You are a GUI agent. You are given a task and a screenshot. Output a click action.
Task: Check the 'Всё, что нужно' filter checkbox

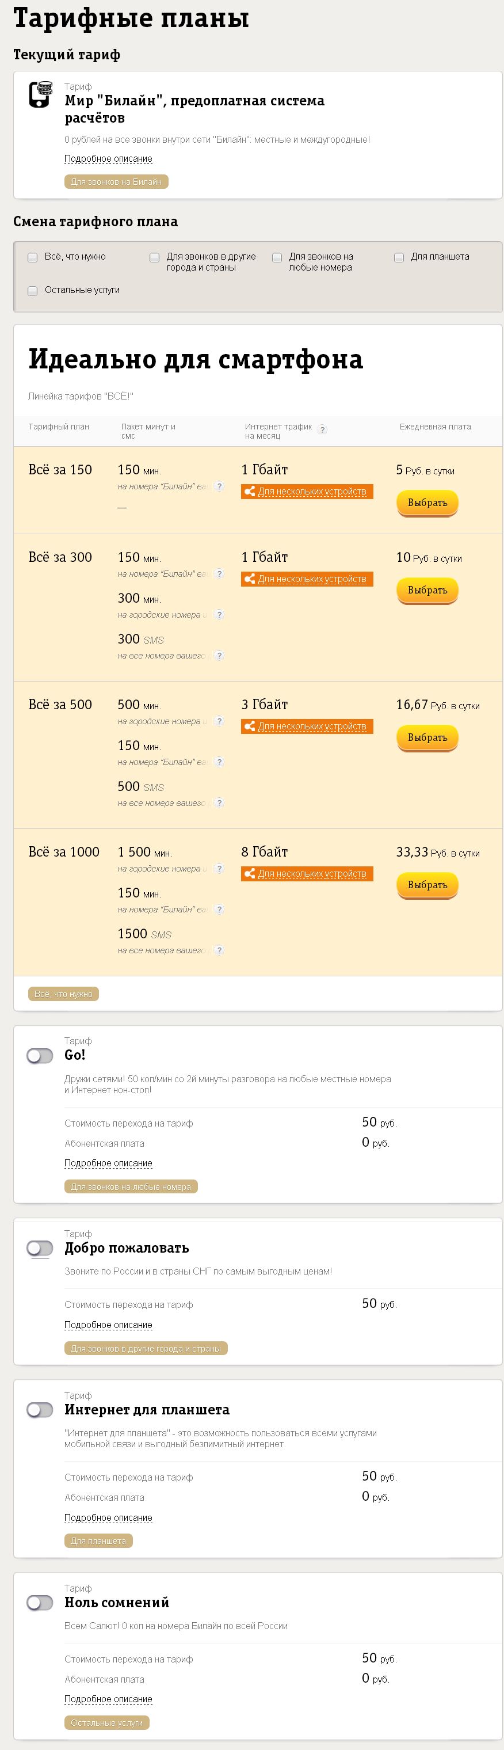(x=33, y=257)
